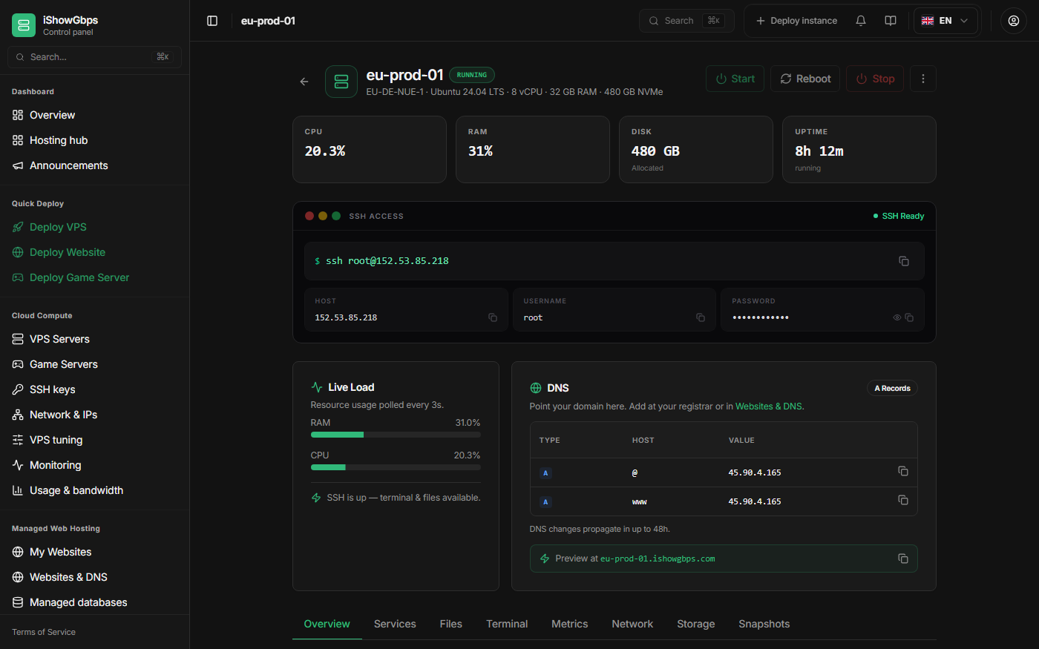Click the yellow terminal window dot
The width and height of the screenshot is (1039, 649).
click(323, 216)
